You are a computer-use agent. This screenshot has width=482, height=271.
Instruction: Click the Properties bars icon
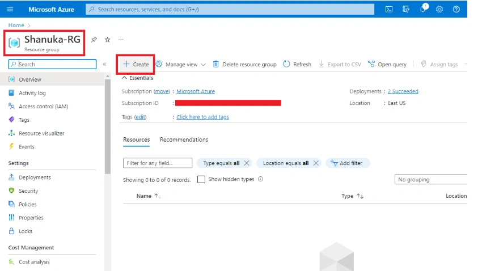11,218
